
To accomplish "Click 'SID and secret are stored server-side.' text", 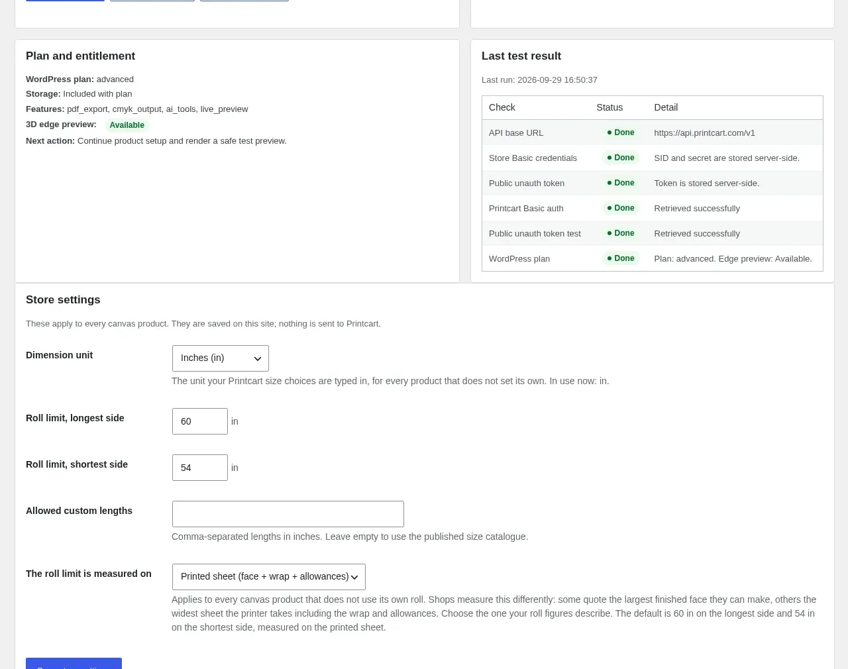I will 727,158.
